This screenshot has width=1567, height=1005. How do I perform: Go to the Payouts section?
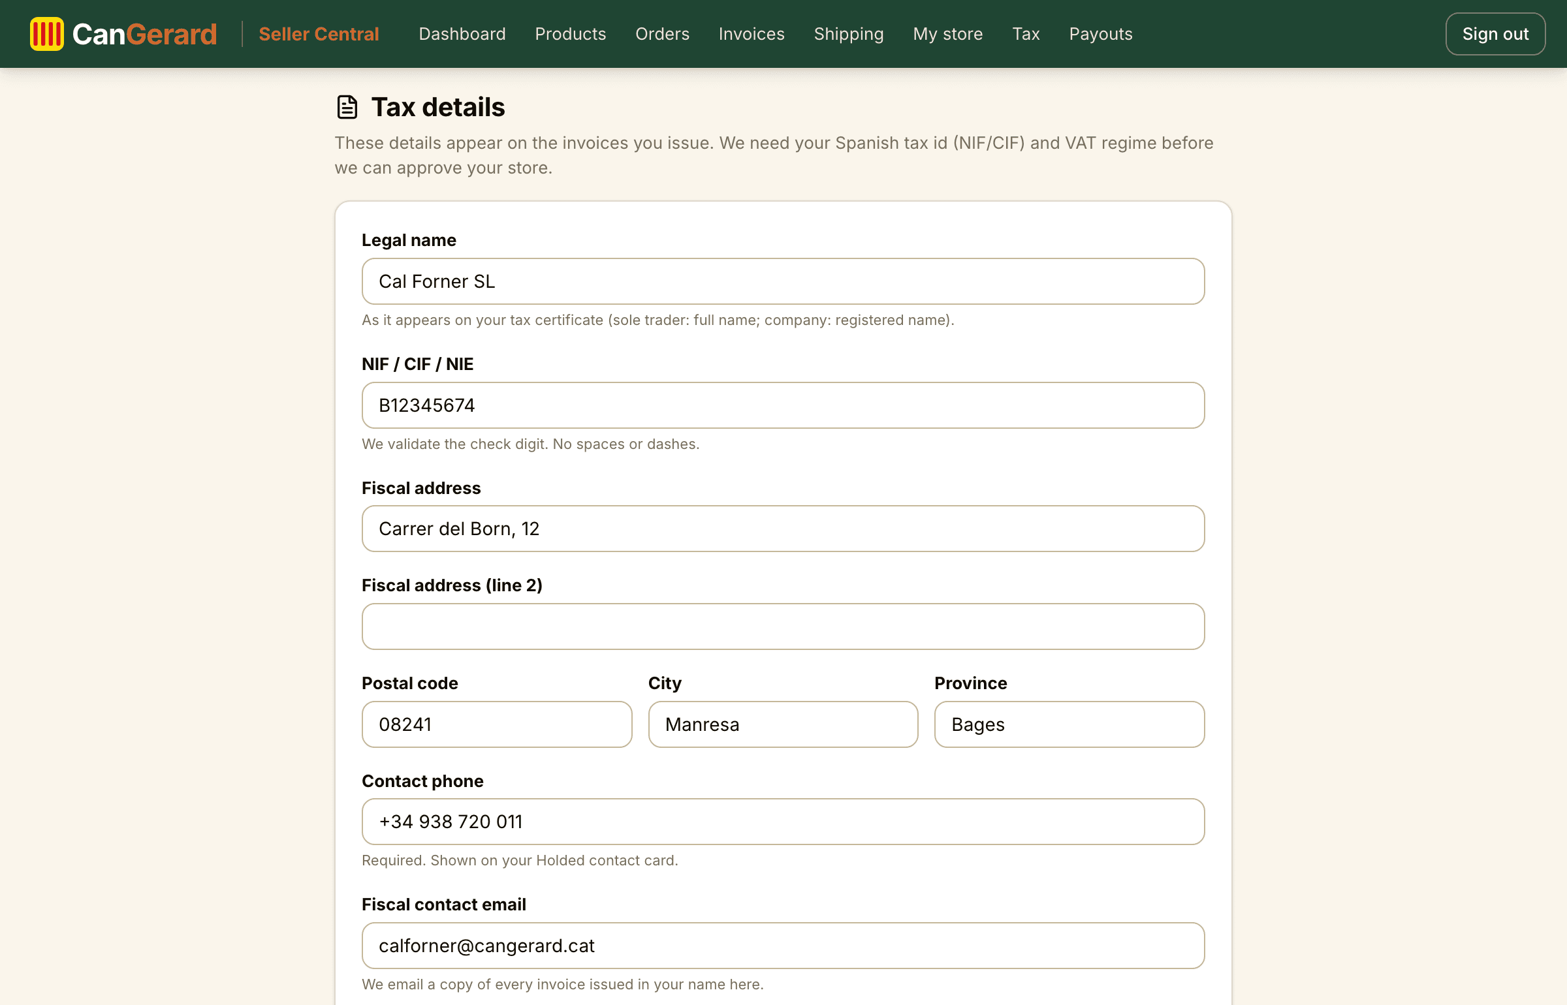click(x=1100, y=34)
